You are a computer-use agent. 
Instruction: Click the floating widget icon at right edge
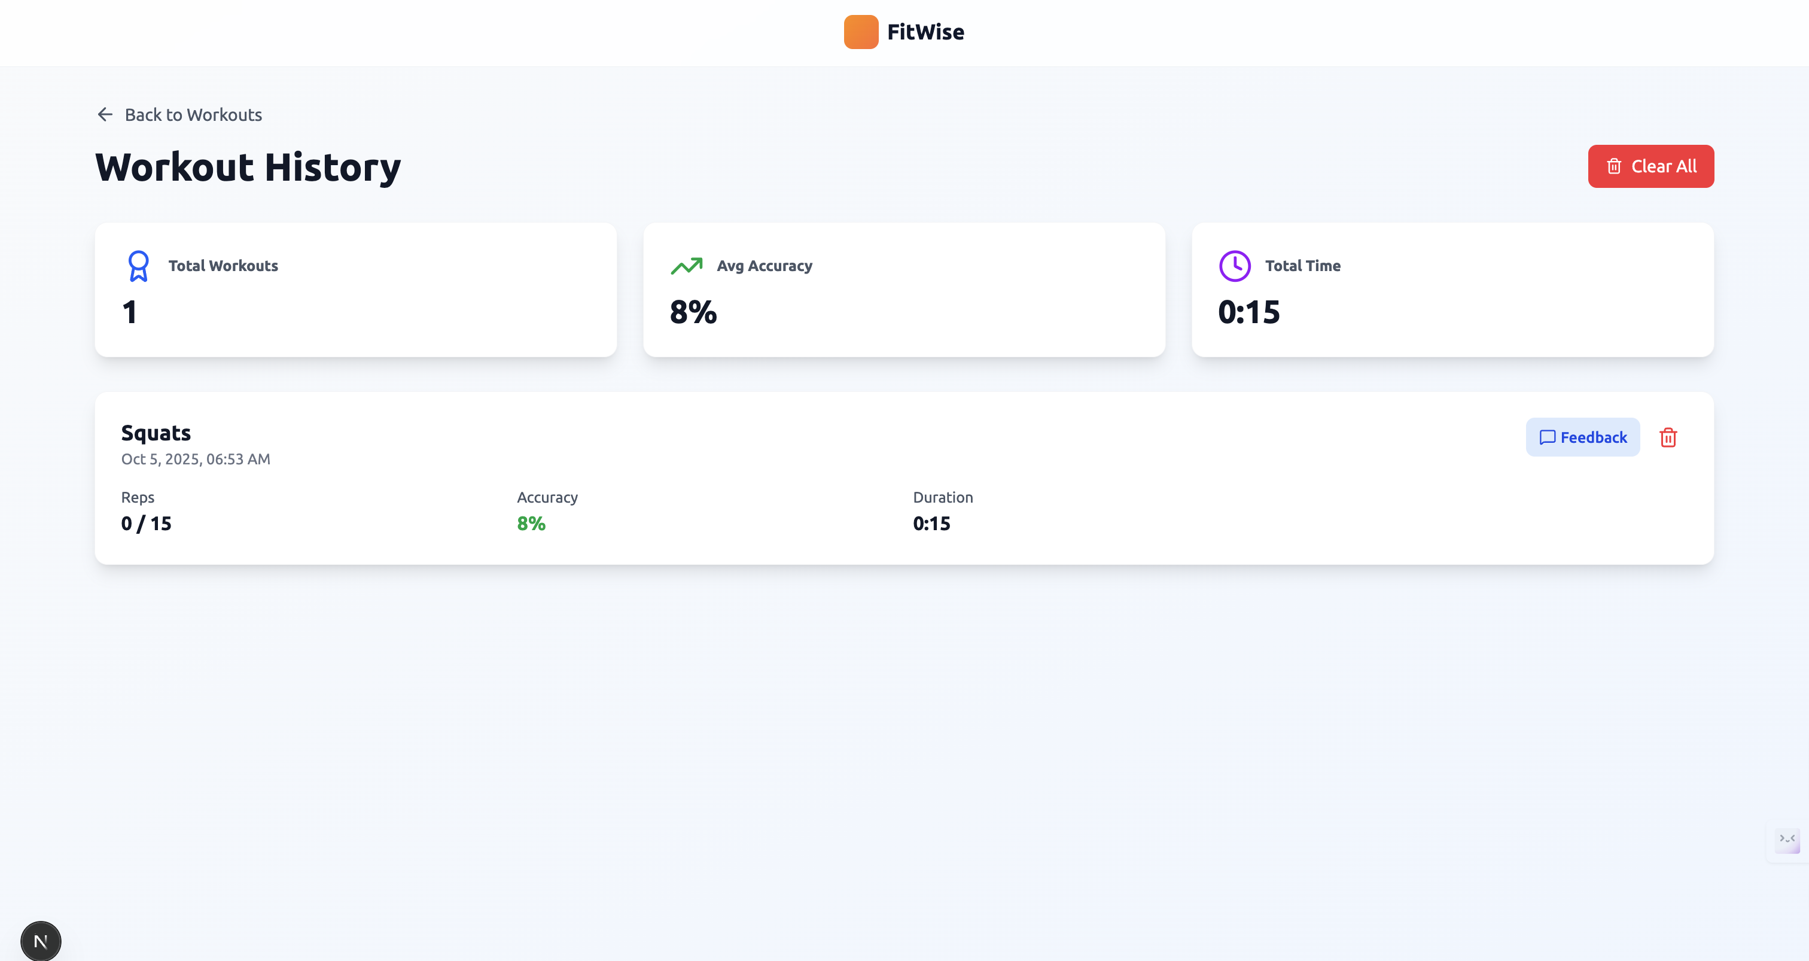[1786, 840]
